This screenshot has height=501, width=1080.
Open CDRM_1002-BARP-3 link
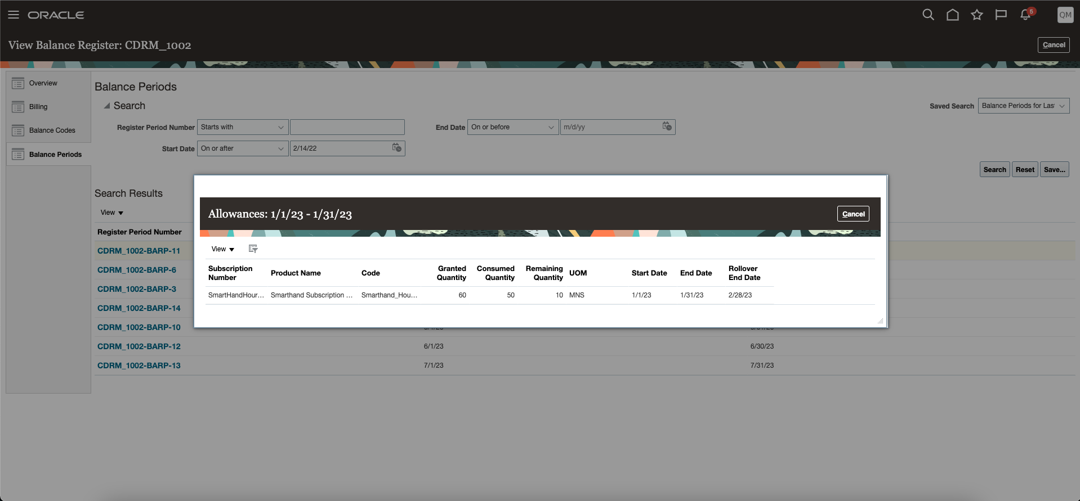pos(137,289)
